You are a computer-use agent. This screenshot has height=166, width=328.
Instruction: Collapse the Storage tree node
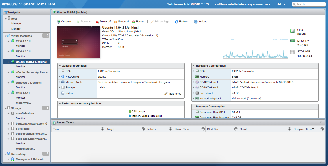click(x=6, y=108)
